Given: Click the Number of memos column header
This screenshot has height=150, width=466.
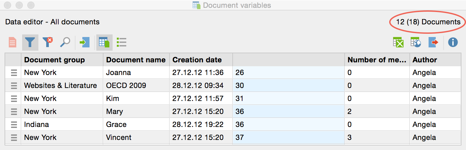Looking at the screenshot, I should click(x=377, y=60).
